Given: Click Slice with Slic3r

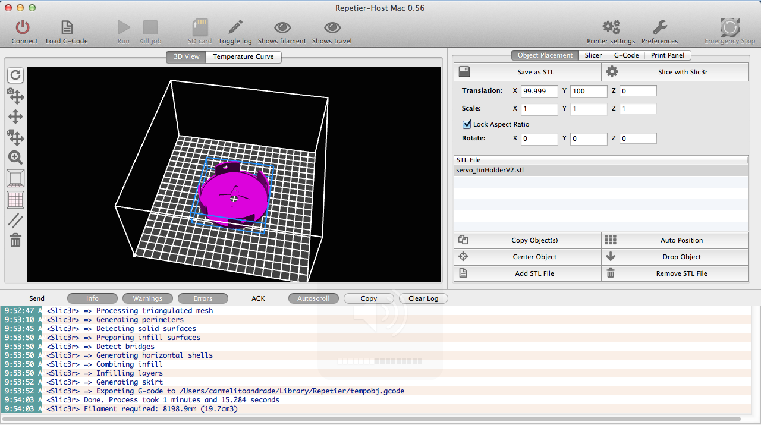Looking at the screenshot, I should (x=675, y=72).
